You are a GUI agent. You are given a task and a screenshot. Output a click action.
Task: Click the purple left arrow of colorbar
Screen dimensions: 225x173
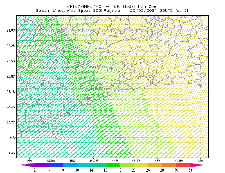(x=27, y=165)
